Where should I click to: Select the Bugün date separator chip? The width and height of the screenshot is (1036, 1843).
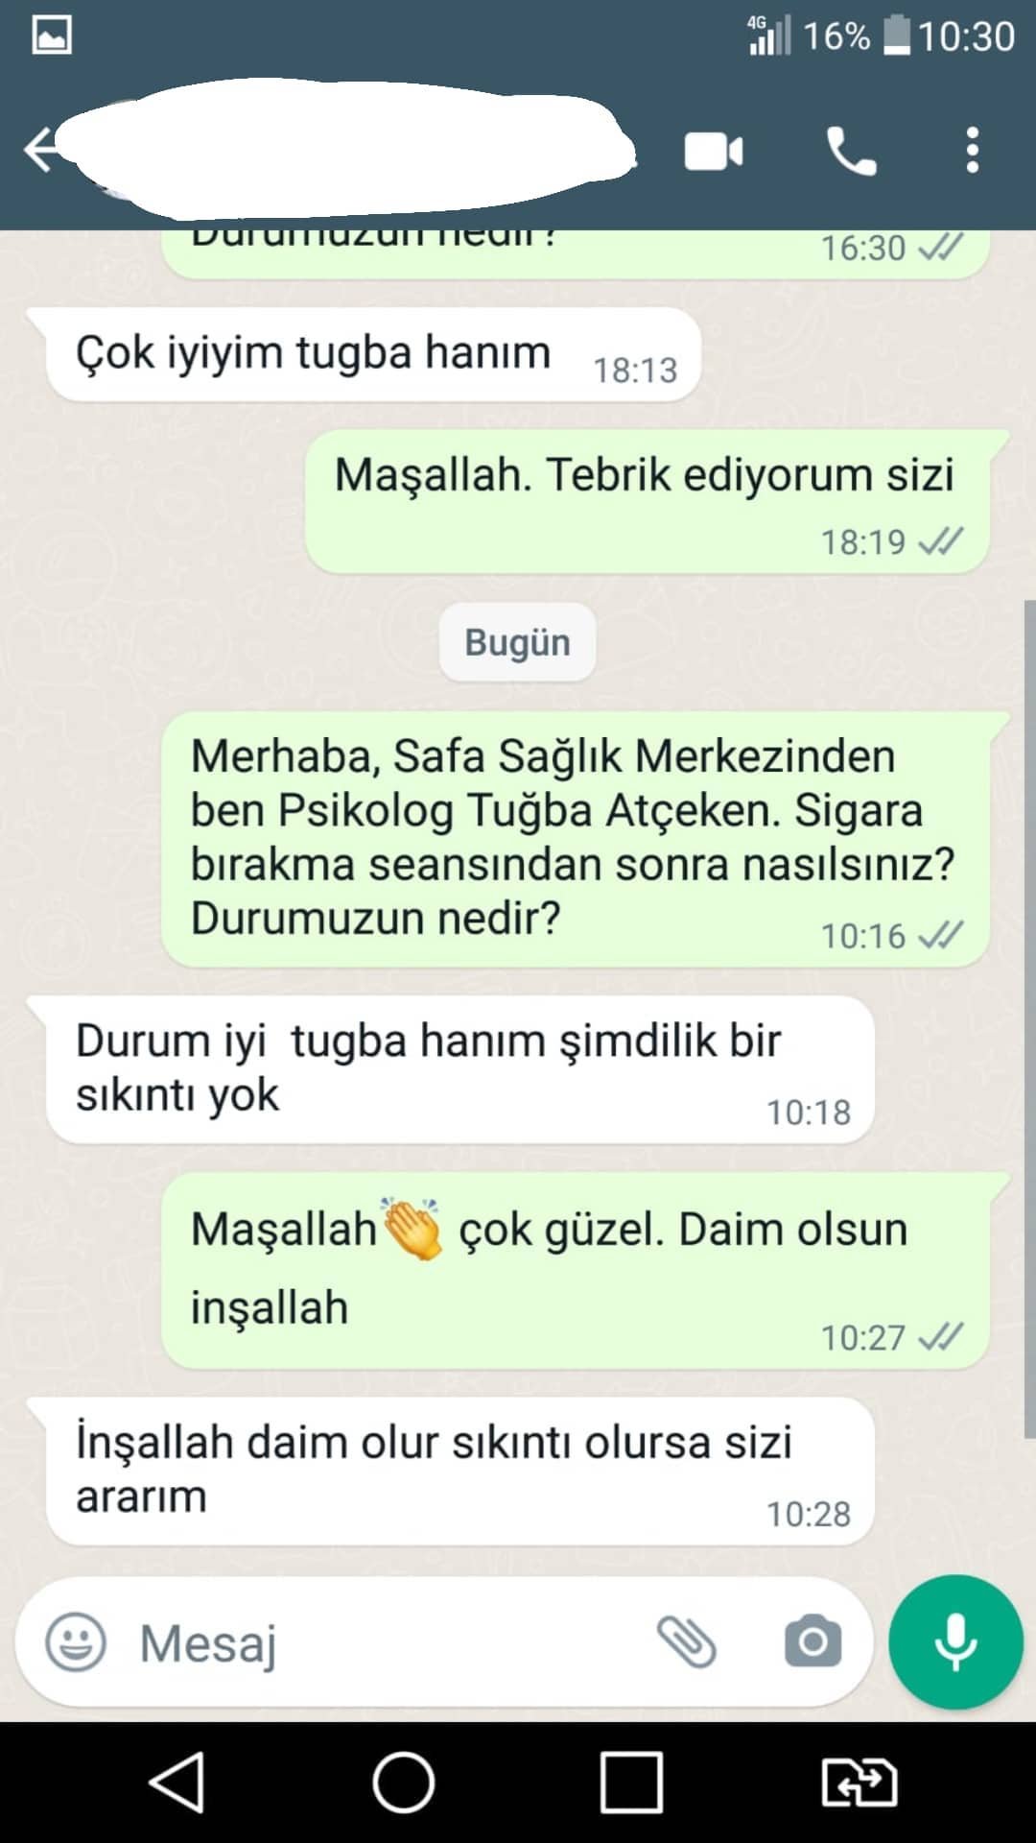[517, 642]
